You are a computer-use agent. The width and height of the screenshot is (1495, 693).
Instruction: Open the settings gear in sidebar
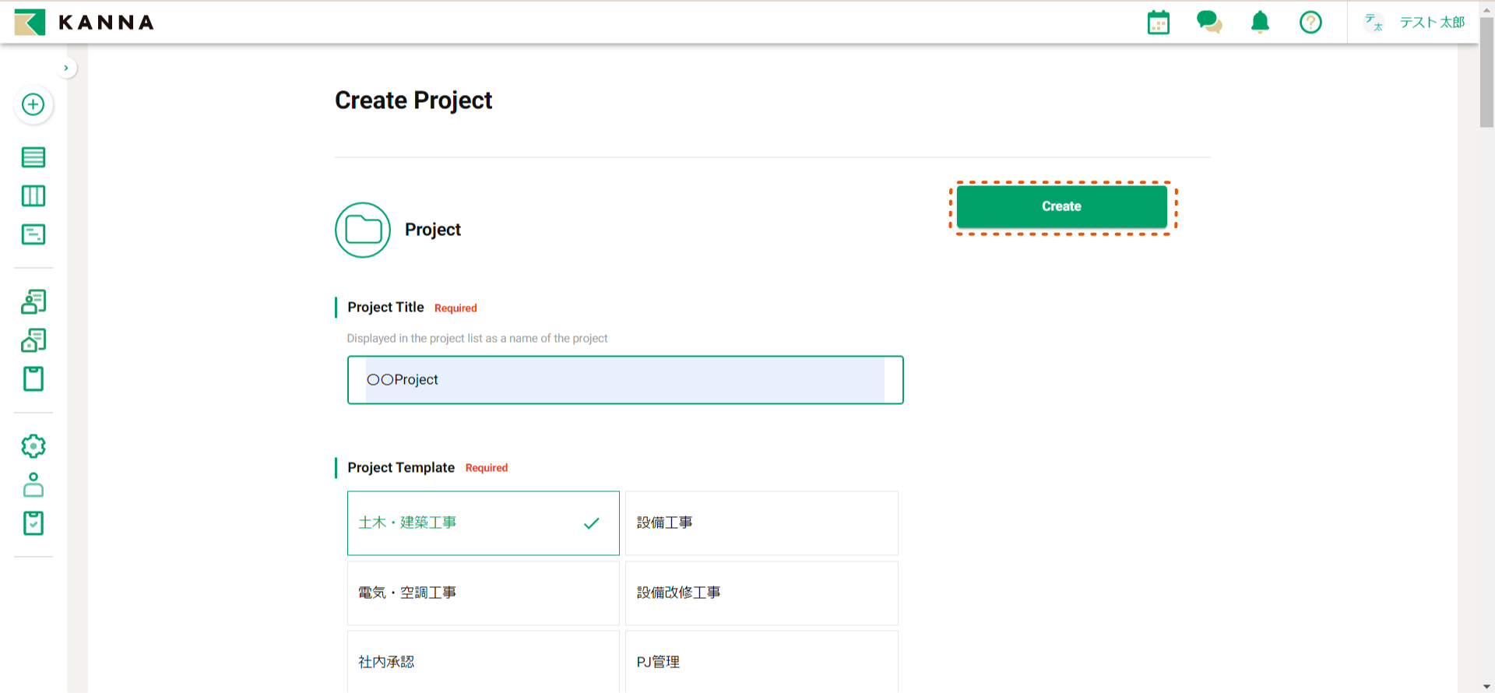tap(33, 446)
